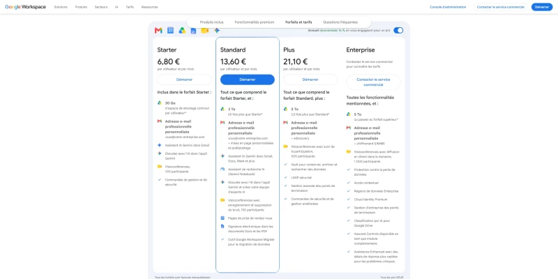The width and height of the screenshot is (558, 279).
Task: Jump to the Questions fréquentes tab
Action: click(340, 22)
